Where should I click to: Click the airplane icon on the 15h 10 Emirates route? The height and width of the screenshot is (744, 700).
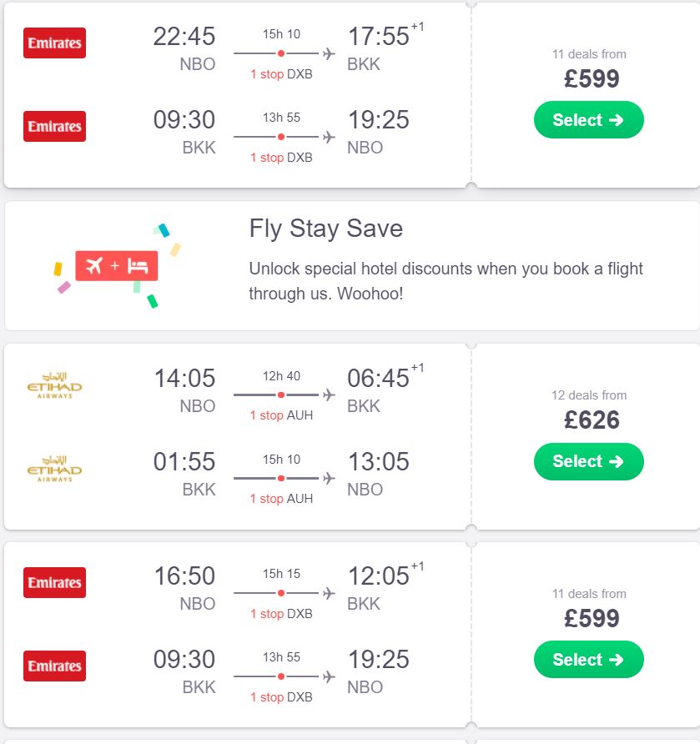pyautogui.click(x=329, y=53)
